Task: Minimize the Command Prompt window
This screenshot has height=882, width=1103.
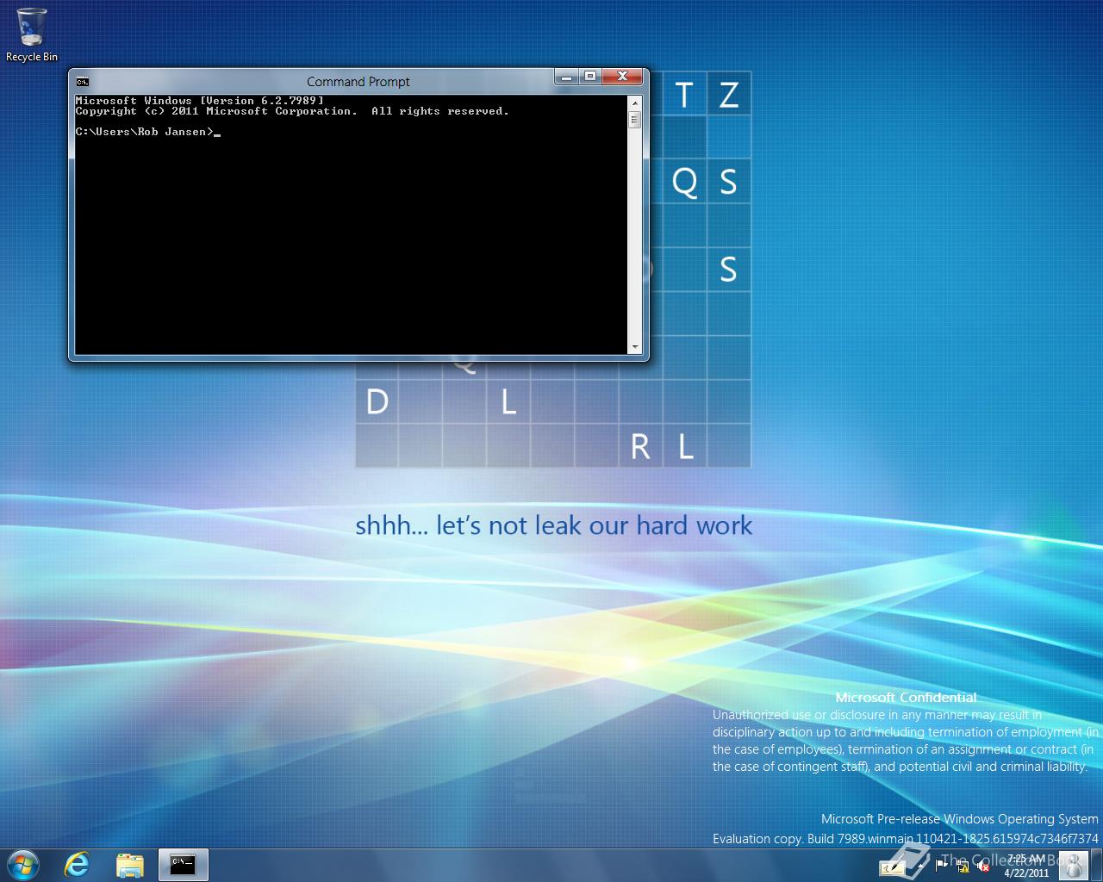Action: [x=565, y=77]
